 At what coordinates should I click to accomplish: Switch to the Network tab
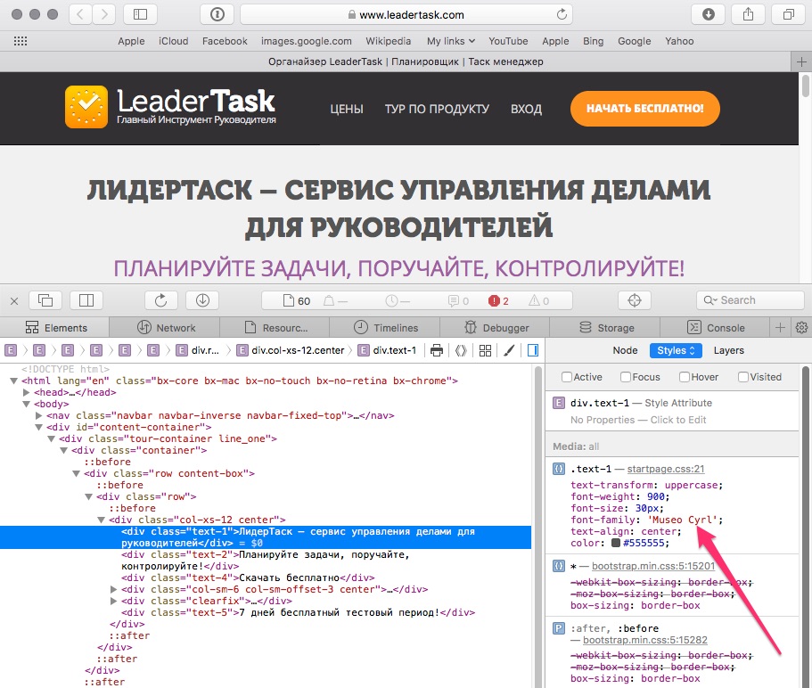click(x=165, y=328)
